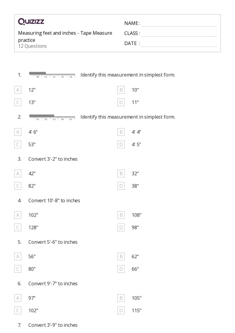Screen dimensions: 235x333
Task: Check box D for 115" answer
Action: coord(121,310)
